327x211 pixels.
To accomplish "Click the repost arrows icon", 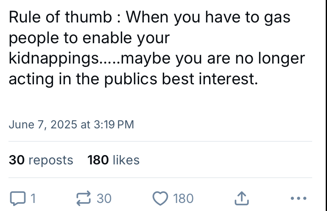I will coord(84,198).
